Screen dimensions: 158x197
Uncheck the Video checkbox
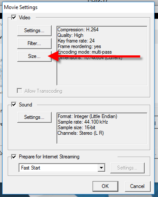[x=14, y=18]
